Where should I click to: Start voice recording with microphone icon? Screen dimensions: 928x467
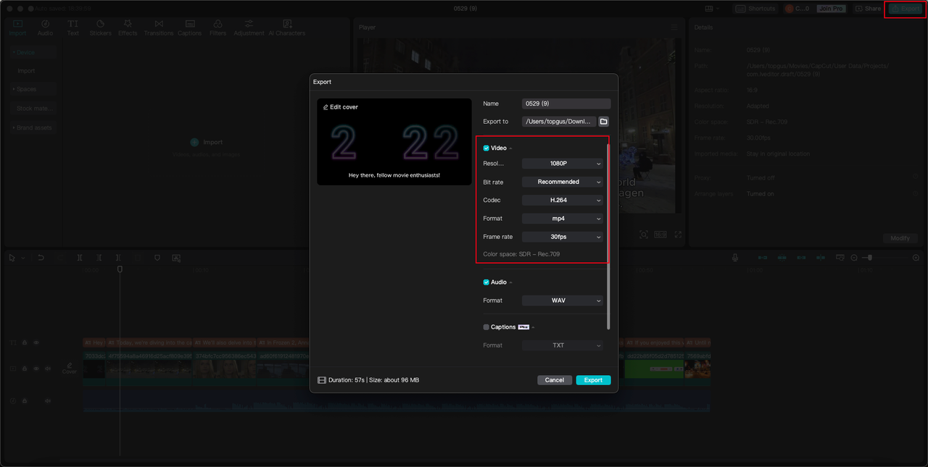[x=735, y=258]
